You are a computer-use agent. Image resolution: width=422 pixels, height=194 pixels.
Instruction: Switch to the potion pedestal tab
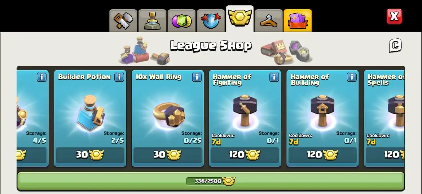pyautogui.click(x=152, y=21)
